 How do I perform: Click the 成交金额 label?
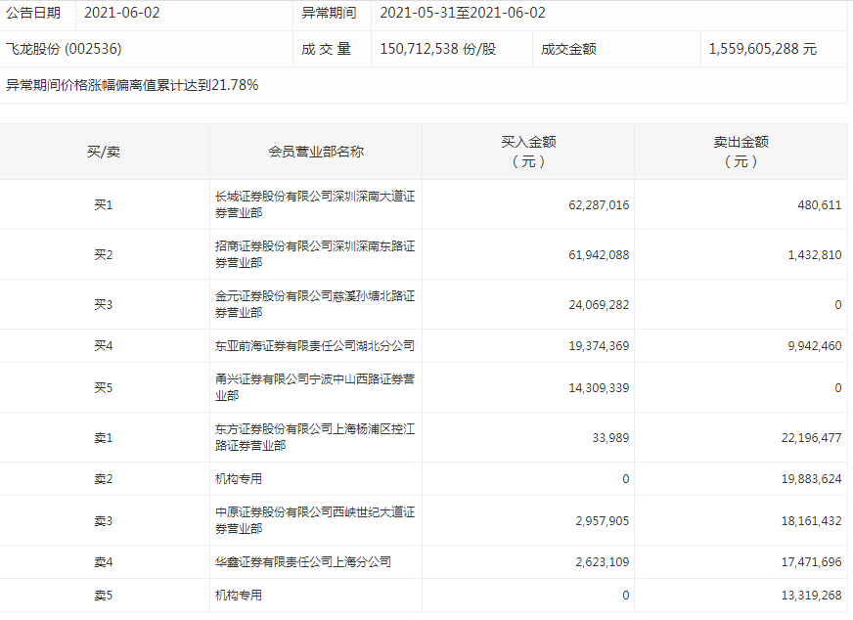click(x=568, y=49)
